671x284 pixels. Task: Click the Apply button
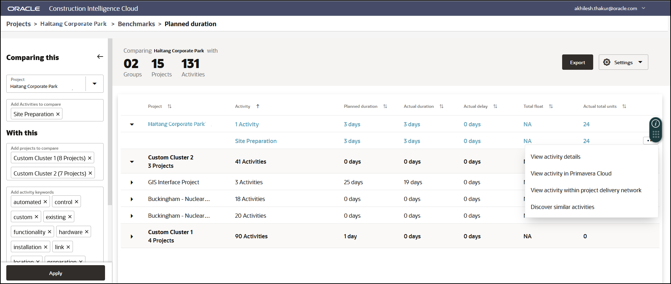click(55, 273)
